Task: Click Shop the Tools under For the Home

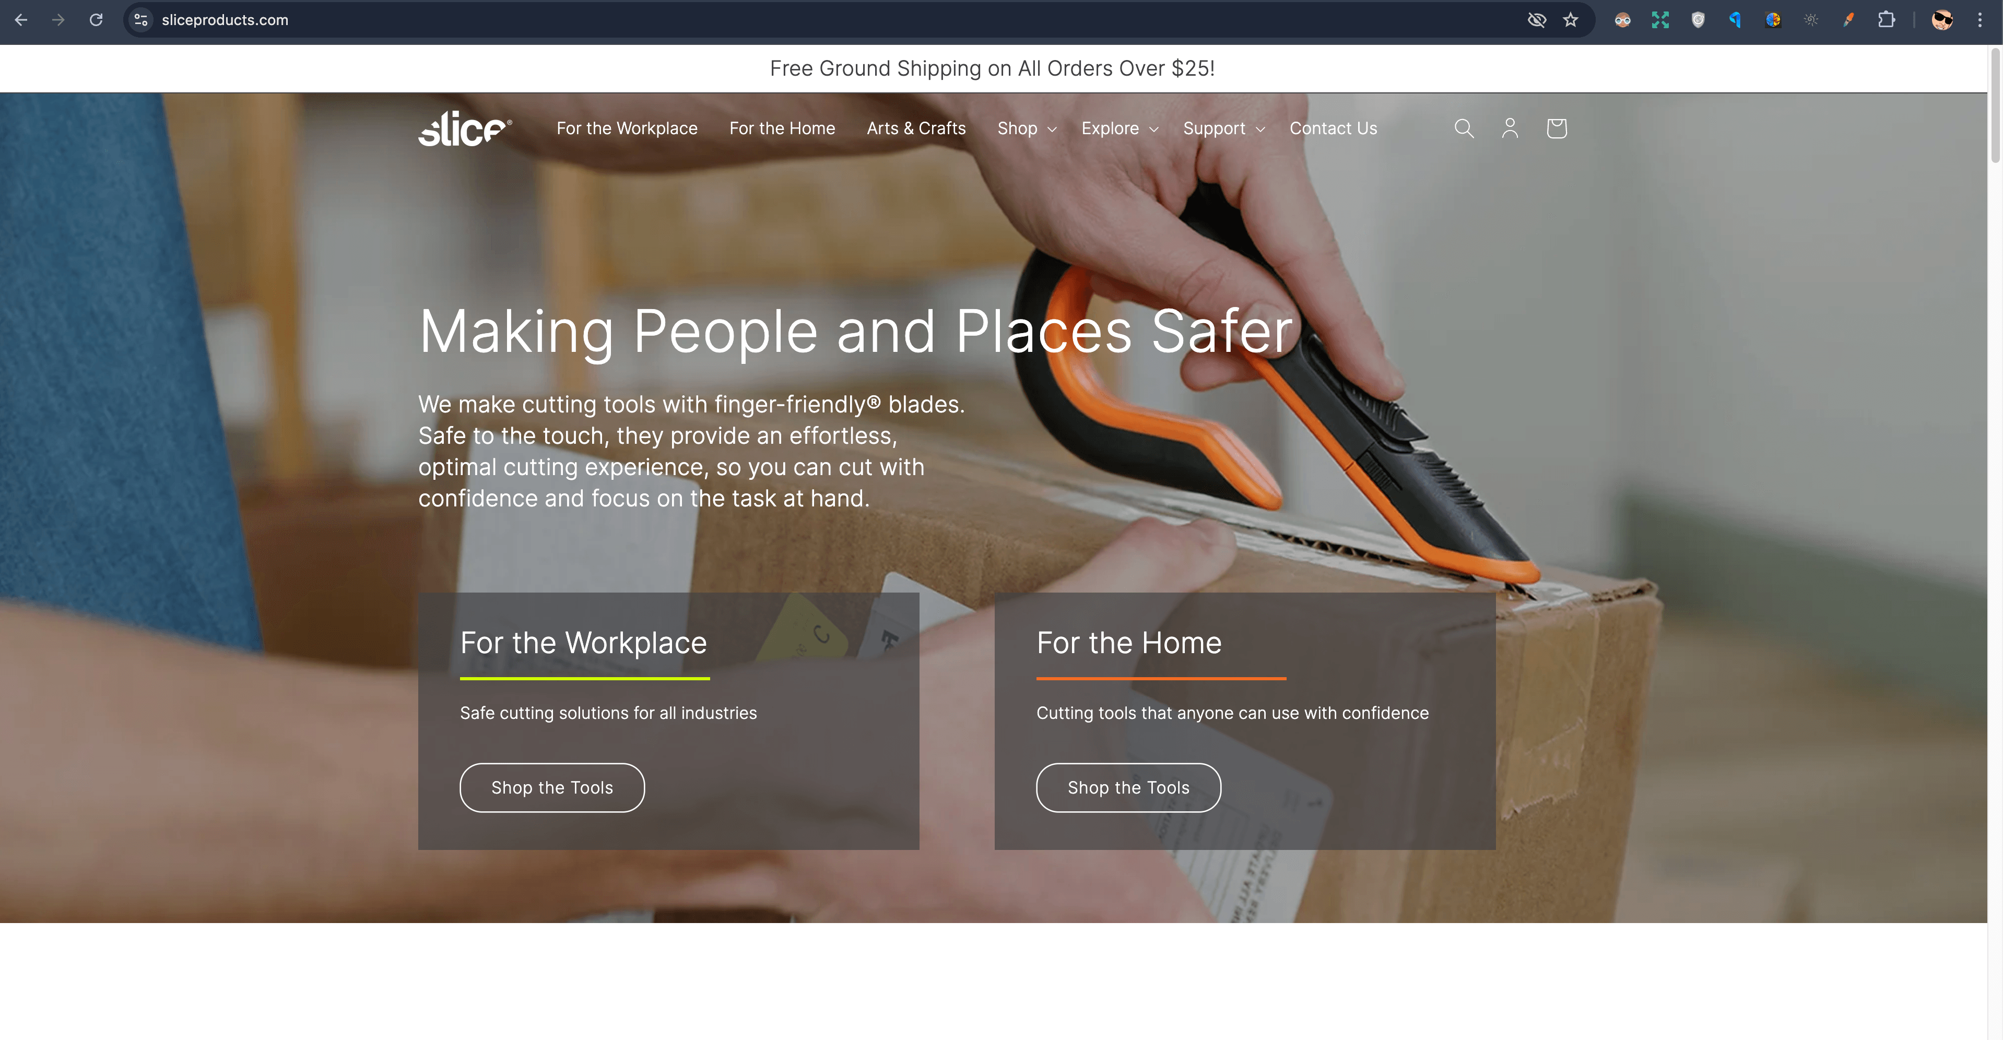Action: point(1128,787)
